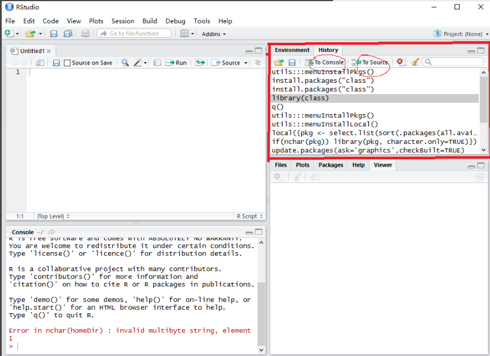The height and width of the screenshot is (356, 490).
Task: Click the Save All documents icon
Action: point(68,34)
